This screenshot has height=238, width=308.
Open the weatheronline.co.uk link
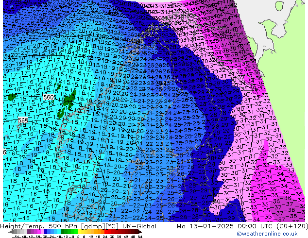267,234
